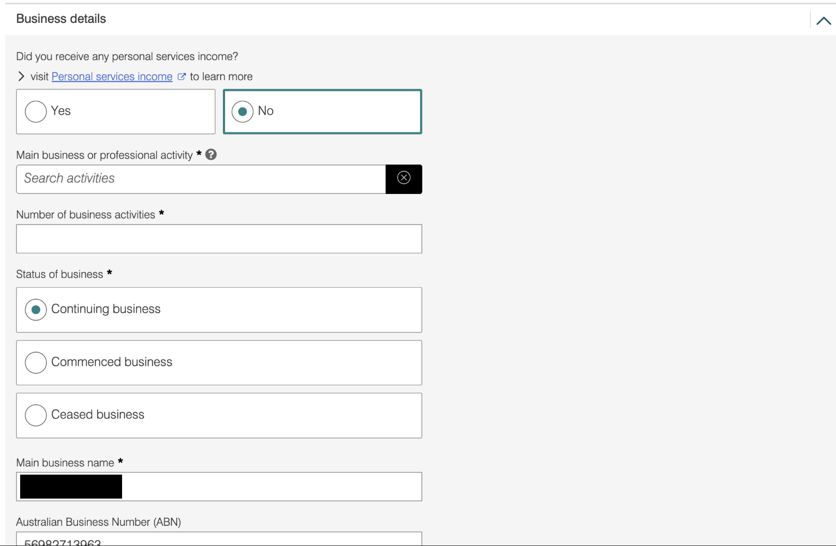836x546 pixels.
Task: Choose Ceased business status
Action: [x=219, y=416]
